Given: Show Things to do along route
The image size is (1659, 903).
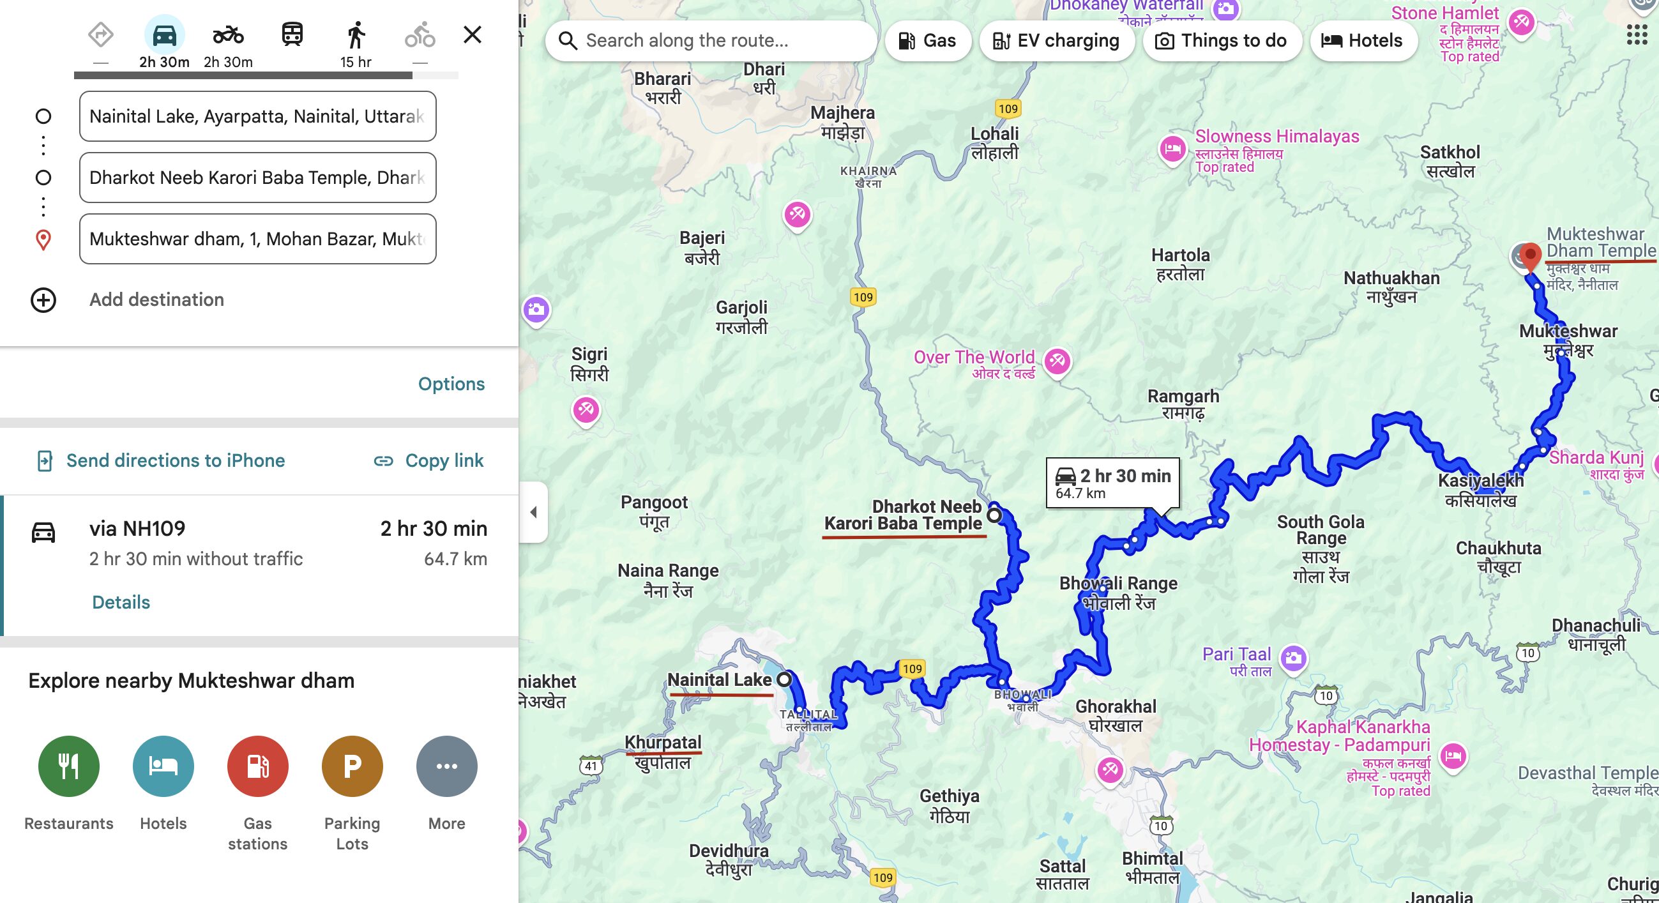Looking at the screenshot, I should 1222,41.
